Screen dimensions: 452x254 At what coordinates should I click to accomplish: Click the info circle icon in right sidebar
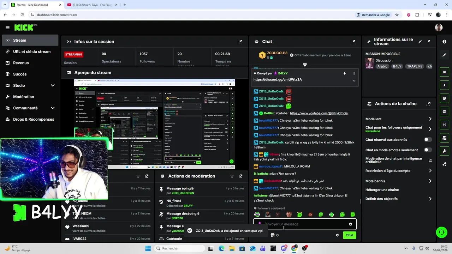[x=444, y=42]
